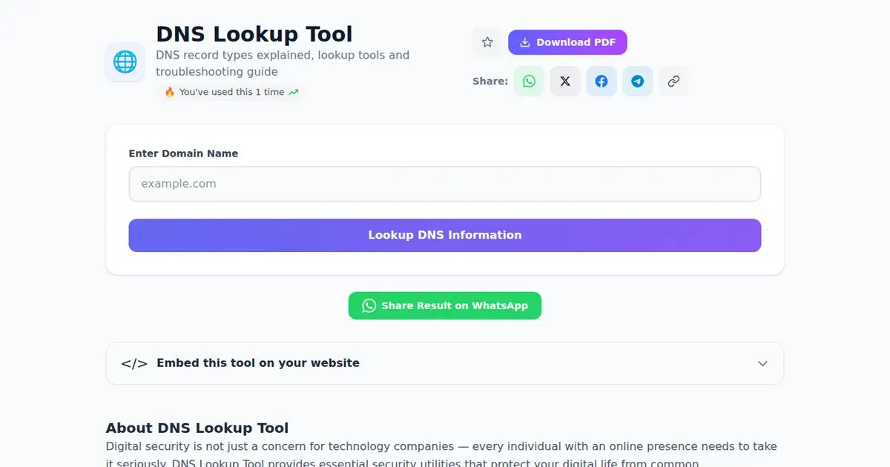Click the globe icon beside the title
The image size is (890, 467).
(125, 62)
